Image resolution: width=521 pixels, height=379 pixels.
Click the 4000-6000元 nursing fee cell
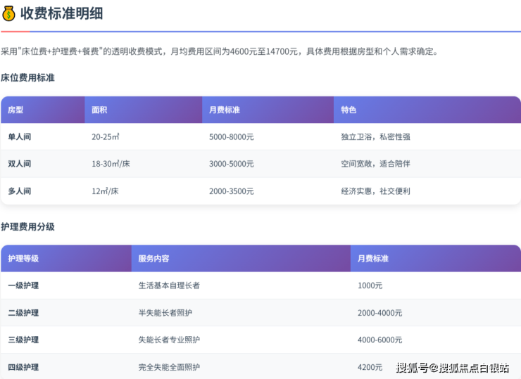(x=379, y=340)
